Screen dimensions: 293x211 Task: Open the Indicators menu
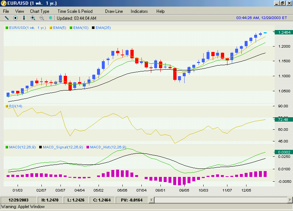click(x=139, y=11)
